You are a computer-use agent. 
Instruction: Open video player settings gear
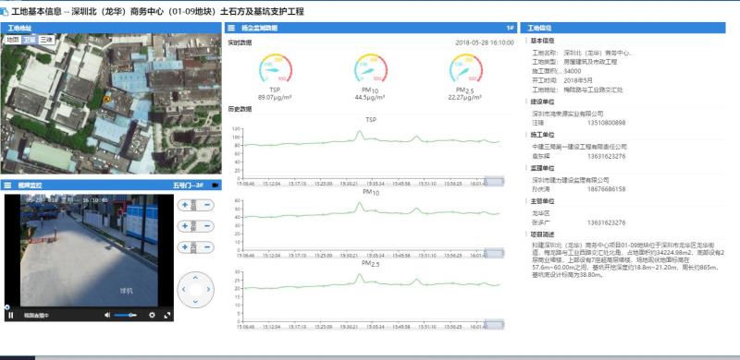coord(152,316)
